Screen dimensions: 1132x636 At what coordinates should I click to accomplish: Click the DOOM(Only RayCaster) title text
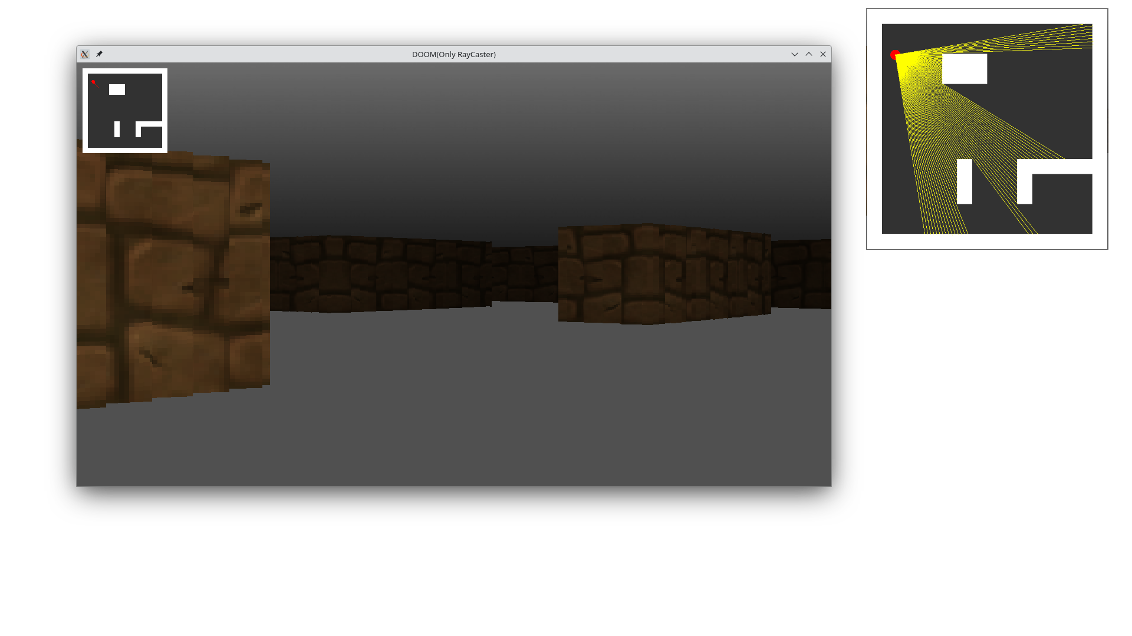click(x=454, y=54)
